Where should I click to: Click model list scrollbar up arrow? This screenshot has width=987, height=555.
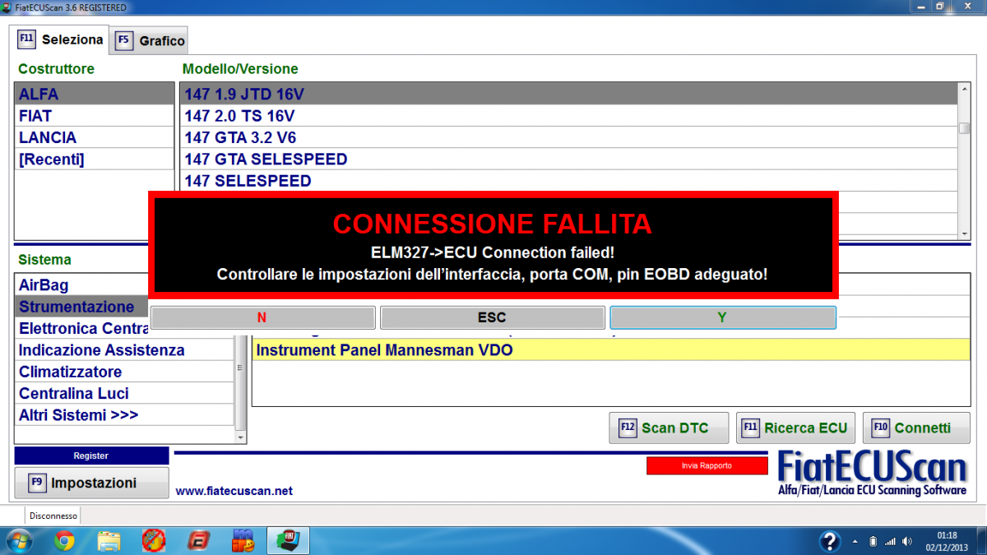(x=964, y=90)
